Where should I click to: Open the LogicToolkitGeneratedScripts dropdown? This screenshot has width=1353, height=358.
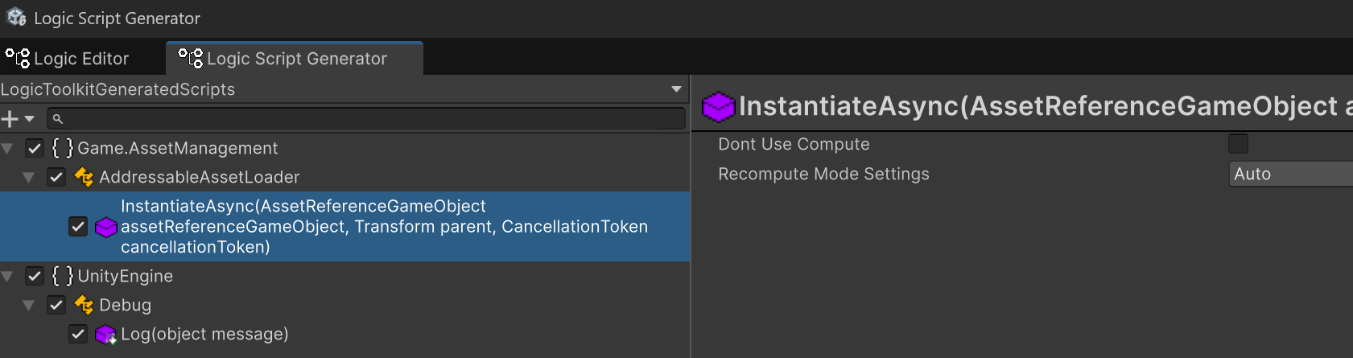[x=676, y=89]
